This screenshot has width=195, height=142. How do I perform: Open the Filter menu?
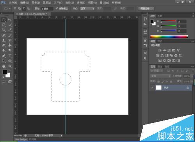81,3
